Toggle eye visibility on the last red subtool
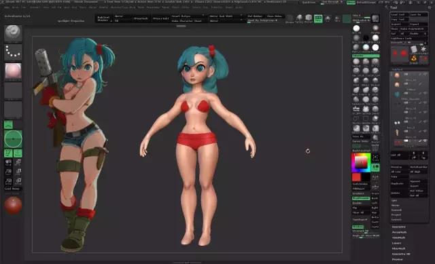Image resolution: width=435 pixels, height=264 pixels. [425, 141]
